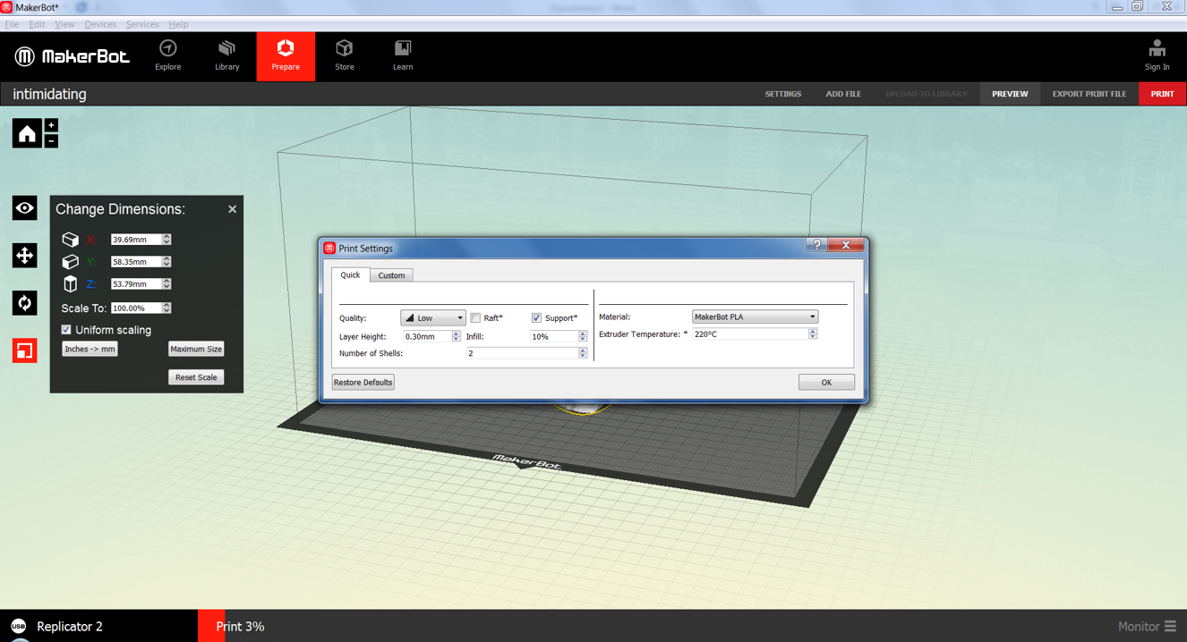Open the Quality dropdown
This screenshot has width=1187, height=642.
tap(433, 317)
